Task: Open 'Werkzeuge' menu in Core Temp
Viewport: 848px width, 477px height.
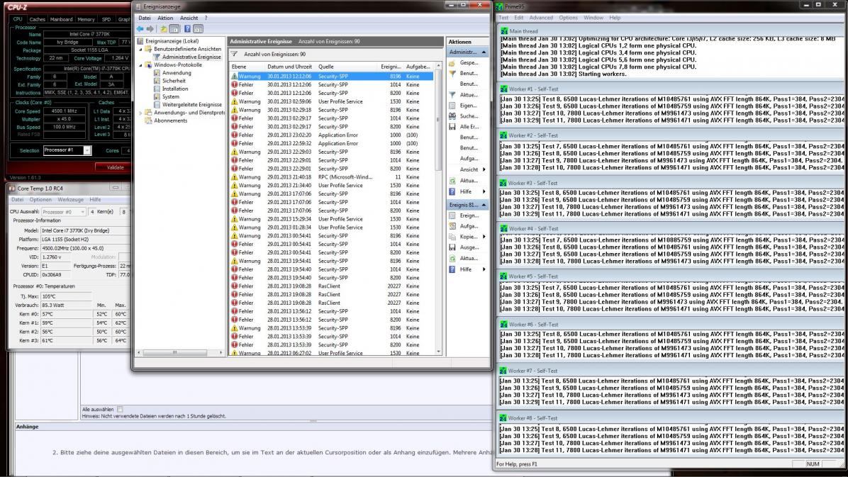Action: [x=70, y=200]
